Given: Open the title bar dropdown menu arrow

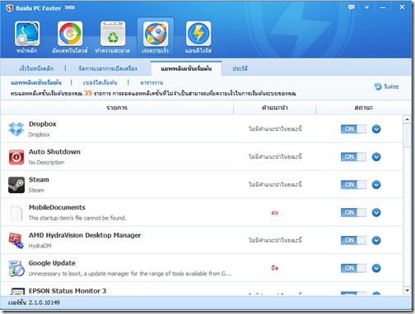Looking at the screenshot, I should pos(366,7).
